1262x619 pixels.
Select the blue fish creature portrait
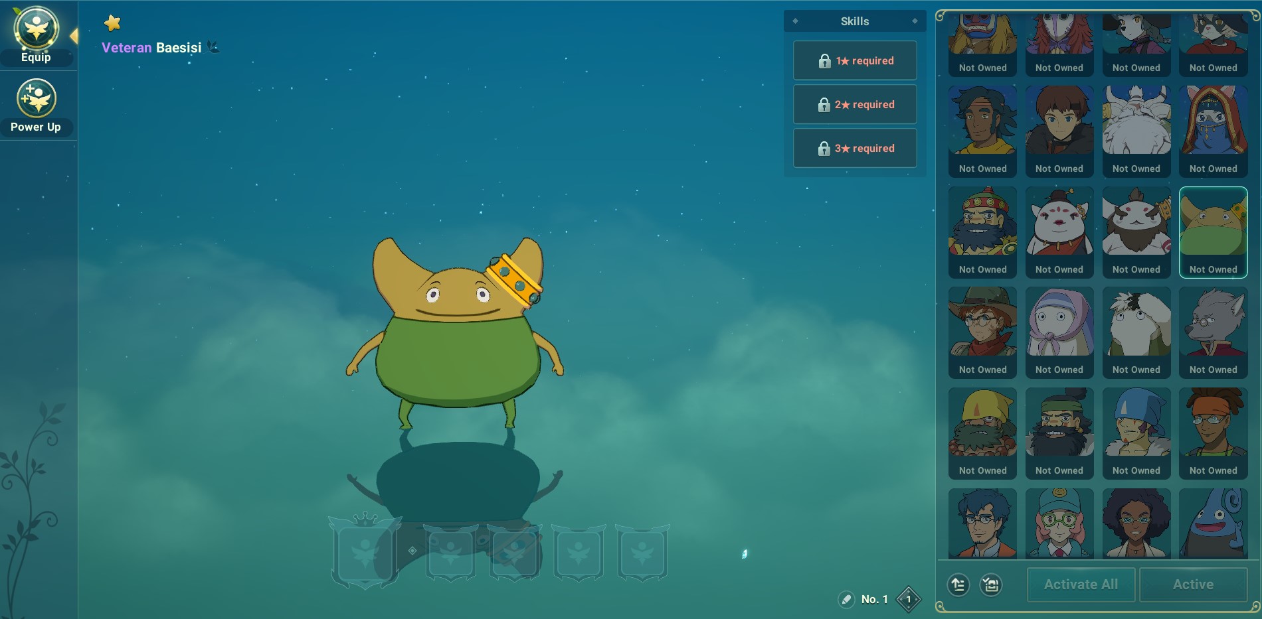pyautogui.click(x=1214, y=523)
